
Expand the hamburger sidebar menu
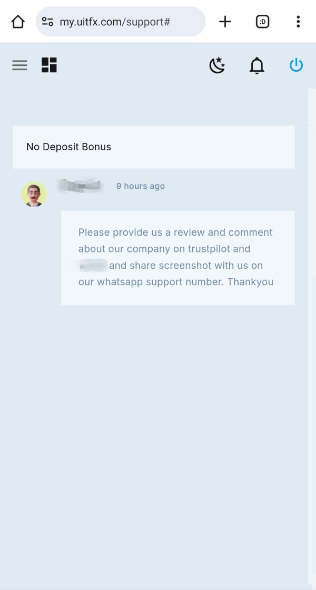click(19, 65)
